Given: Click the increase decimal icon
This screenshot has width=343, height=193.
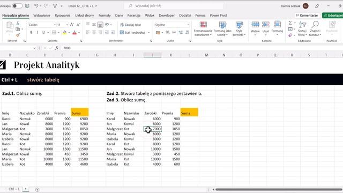Looking at the screenshot, I should (181, 32).
